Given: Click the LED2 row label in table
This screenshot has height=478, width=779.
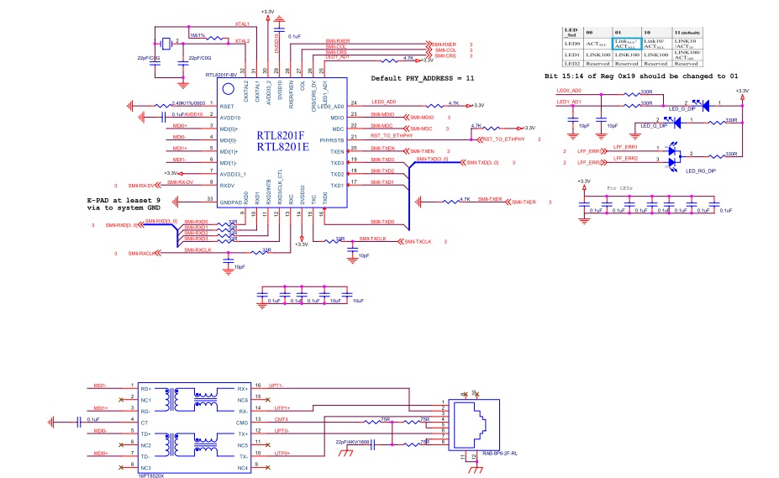Looking at the screenshot, I should point(571,64).
